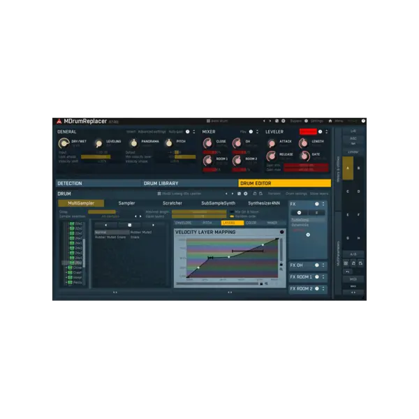The image size is (419, 419).
Task: Open FX panel menu dots
Action: 323,204
